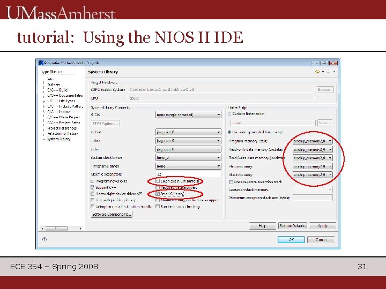Screen dimensions: 386x289
Task: Open the Stack memory dropdown
Action: click(313, 175)
